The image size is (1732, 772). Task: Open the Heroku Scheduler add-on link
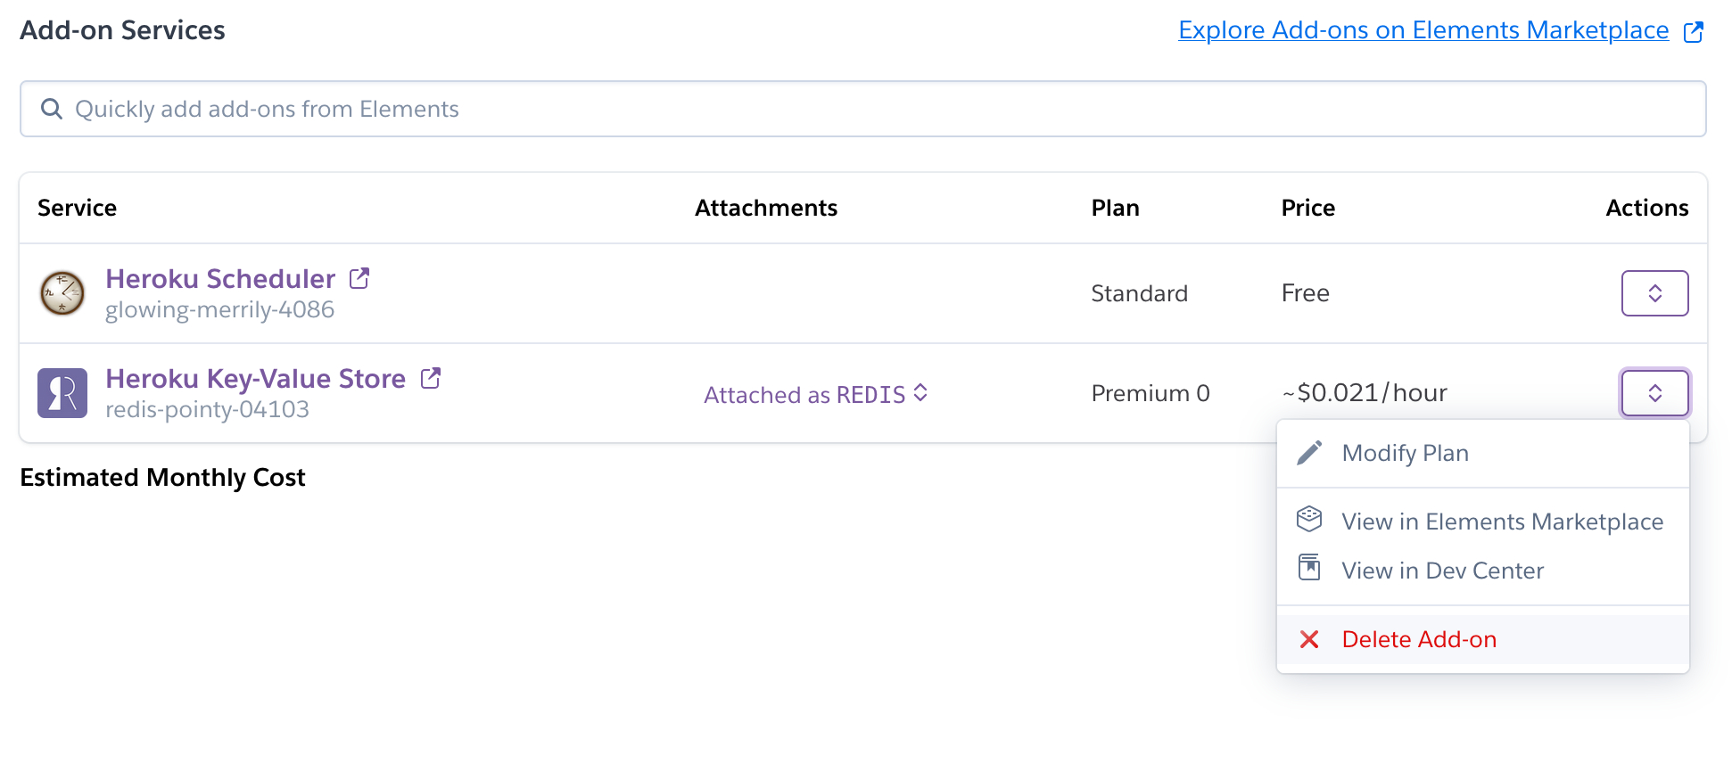tap(220, 279)
